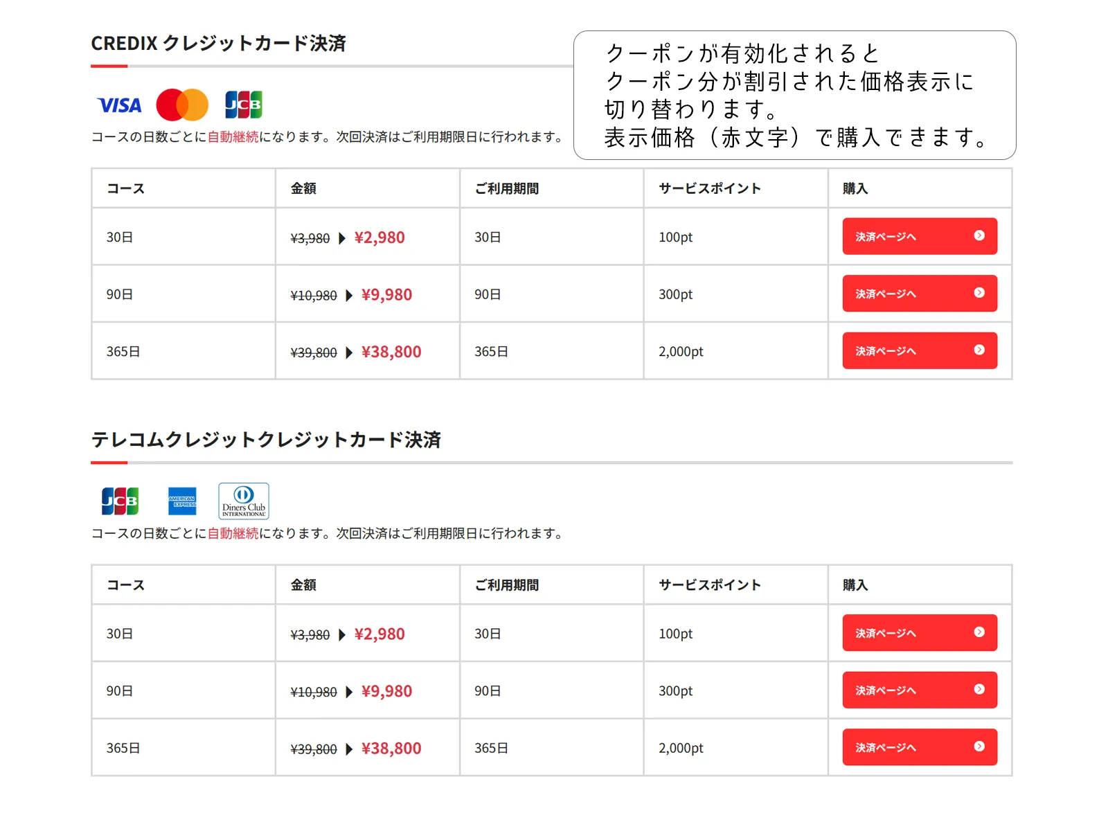The height and width of the screenshot is (831, 1108).
Task: Click the Diners Club International logo
Action: point(244,501)
